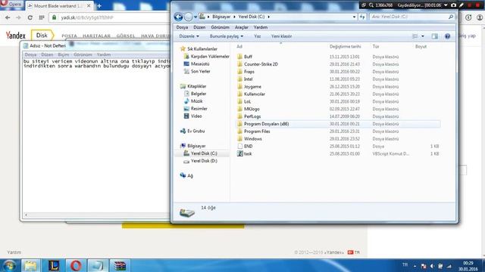Open the Görünüm menu in Explorer
This screenshot has width=485, height=272.
coord(221,27)
